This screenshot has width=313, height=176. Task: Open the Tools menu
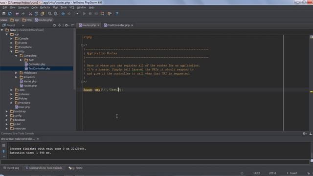click(x=64, y=7)
